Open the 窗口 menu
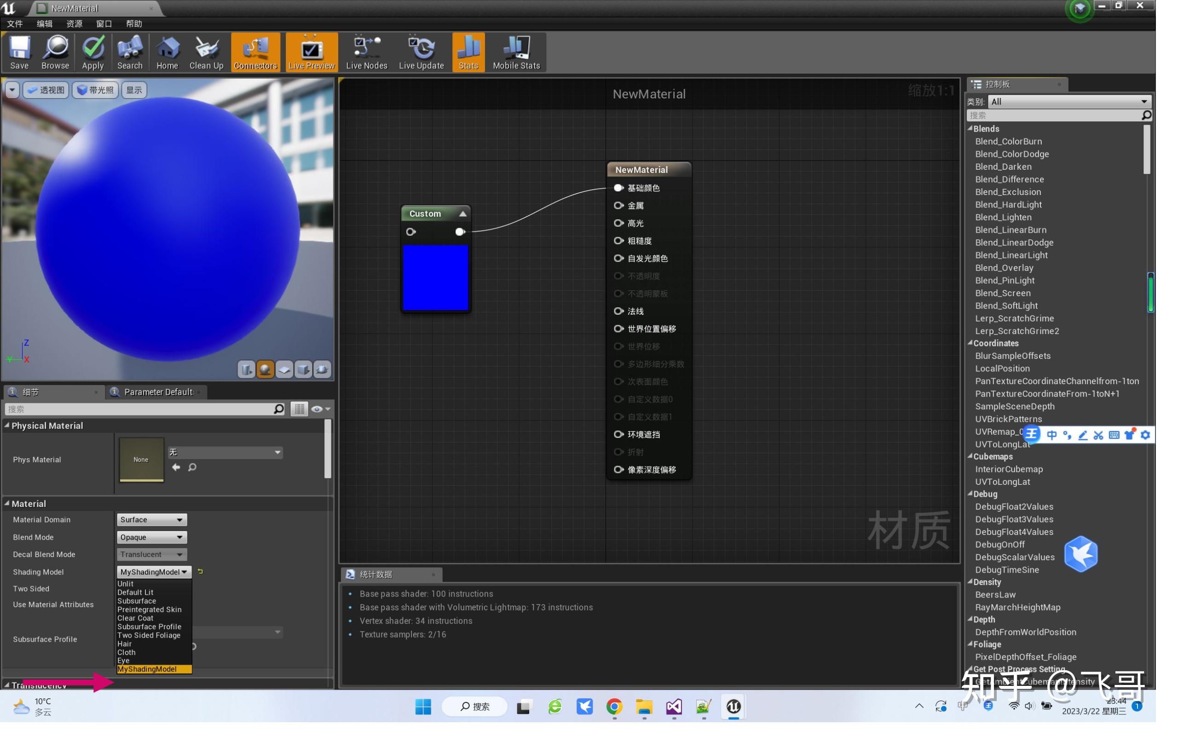 [103, 23]
